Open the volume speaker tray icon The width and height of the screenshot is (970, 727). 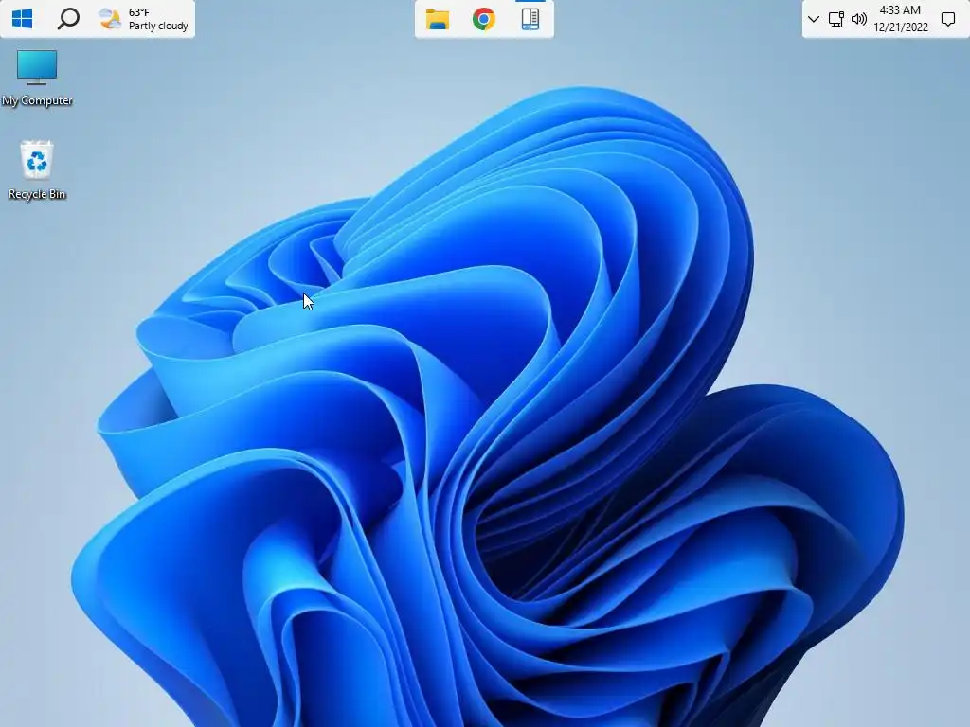pyautogui.click(x=858, y=19)
